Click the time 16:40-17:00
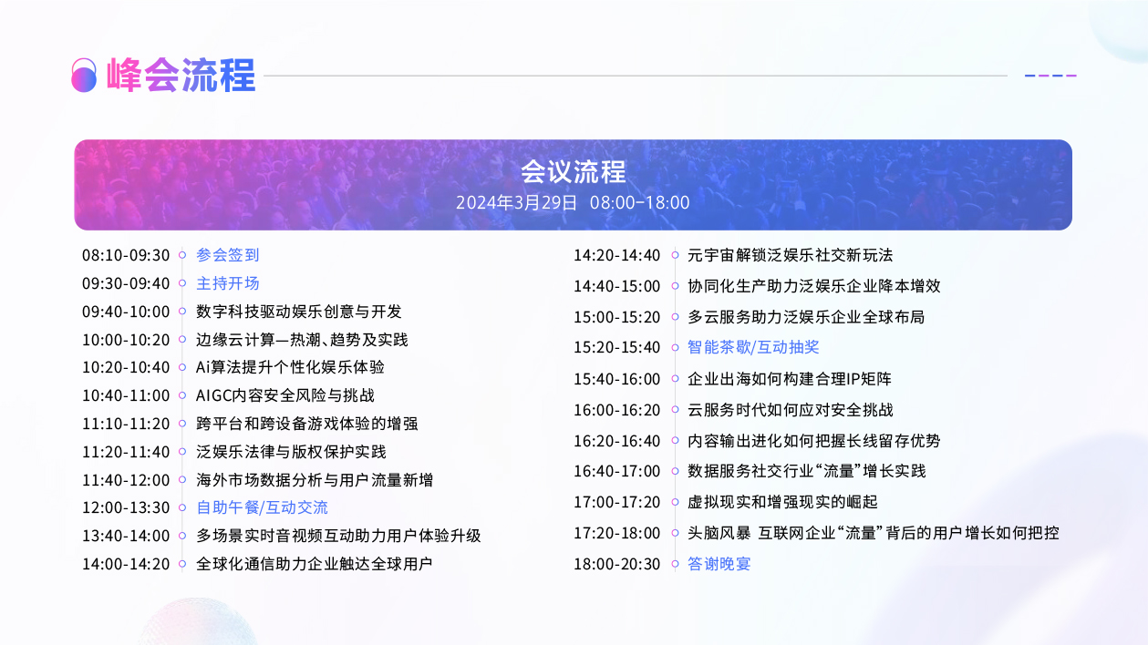This screenshot has height=645, width=1148. coord(616,471)
